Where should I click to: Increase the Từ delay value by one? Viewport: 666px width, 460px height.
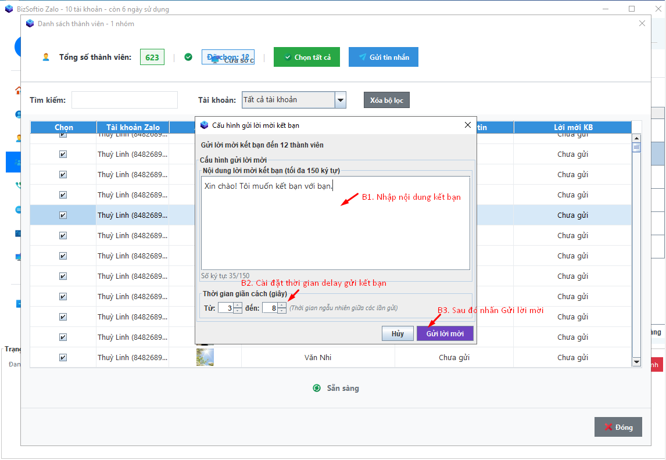238,305
